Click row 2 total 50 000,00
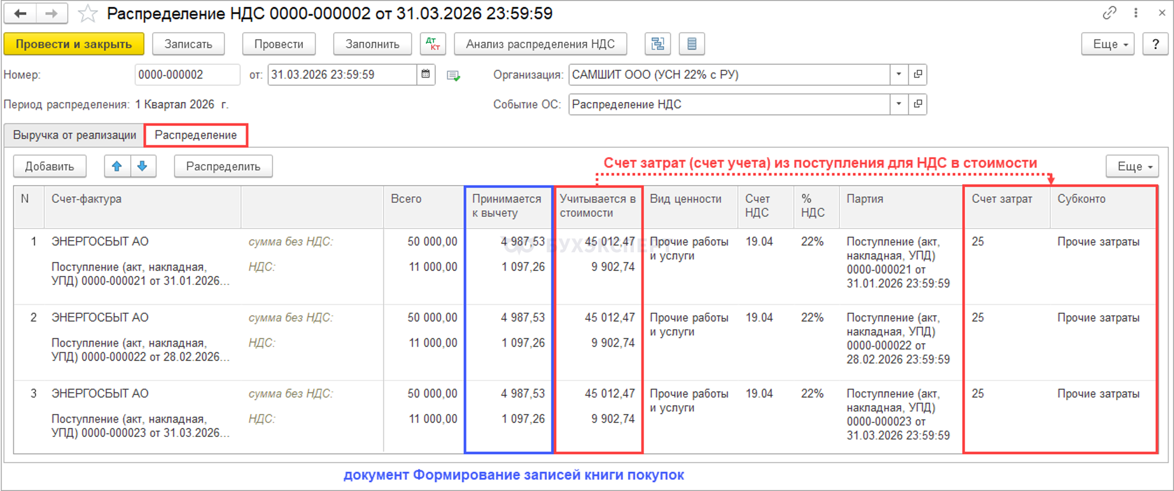This screenshot has height=491, width=1174. [x=433, y=318]
